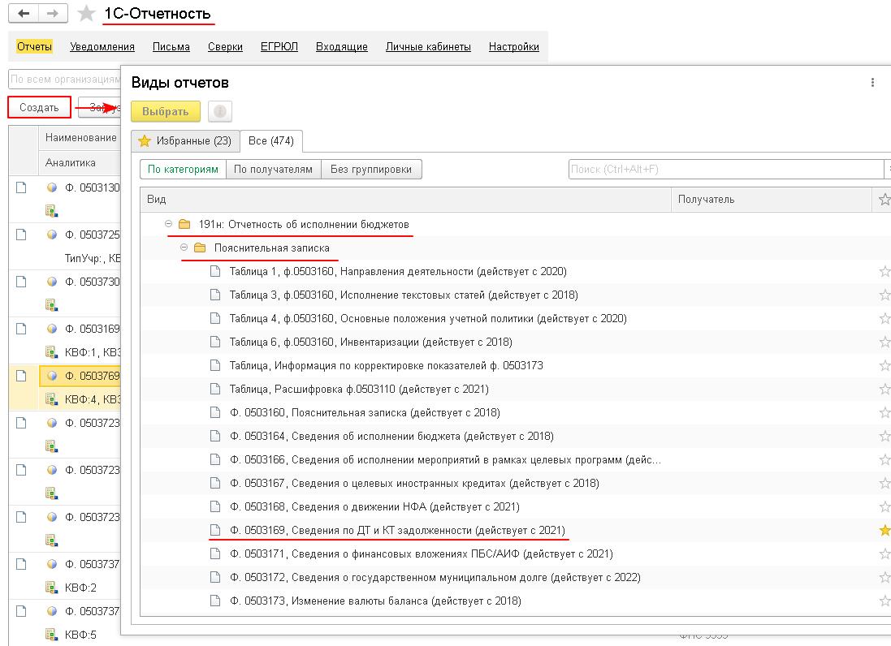Click the round info button next to Выбрать
This screenshot has width=891, height=646.
point(220,111)
